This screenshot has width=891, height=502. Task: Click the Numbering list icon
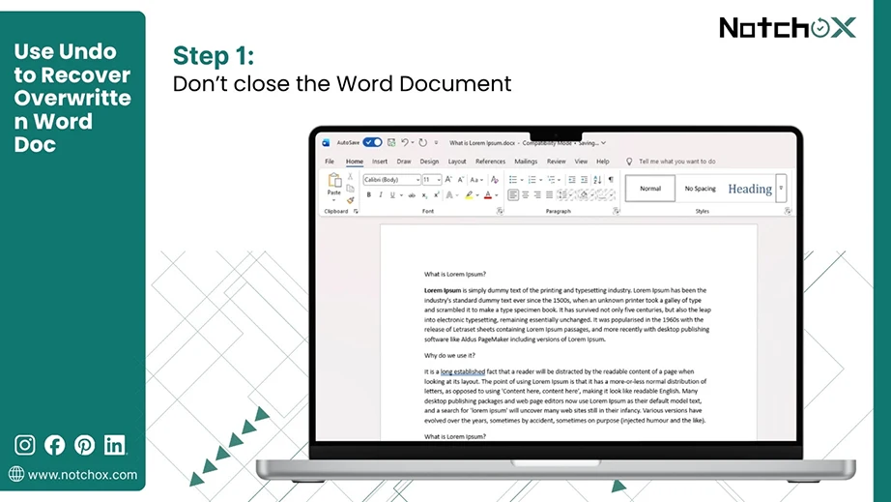[532, 180]
